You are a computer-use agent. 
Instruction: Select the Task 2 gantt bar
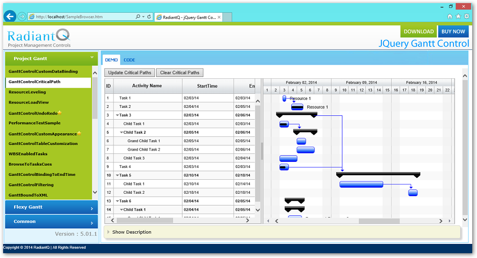297,107
